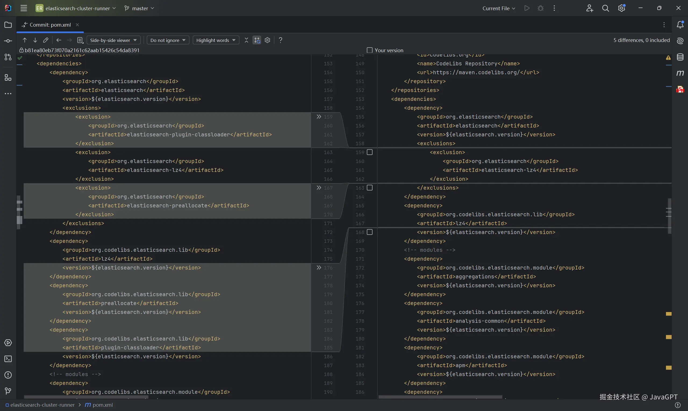Collapse unchanged fragments icon

pos(246,40)
